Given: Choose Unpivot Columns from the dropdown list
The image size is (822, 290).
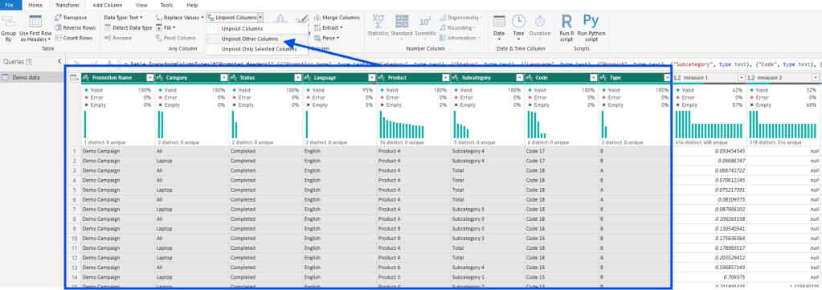Looking at the screenshot, I should point(242,28).
